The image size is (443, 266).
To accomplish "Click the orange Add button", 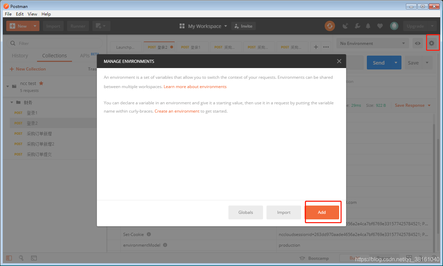I will click(x=322, y=212).
